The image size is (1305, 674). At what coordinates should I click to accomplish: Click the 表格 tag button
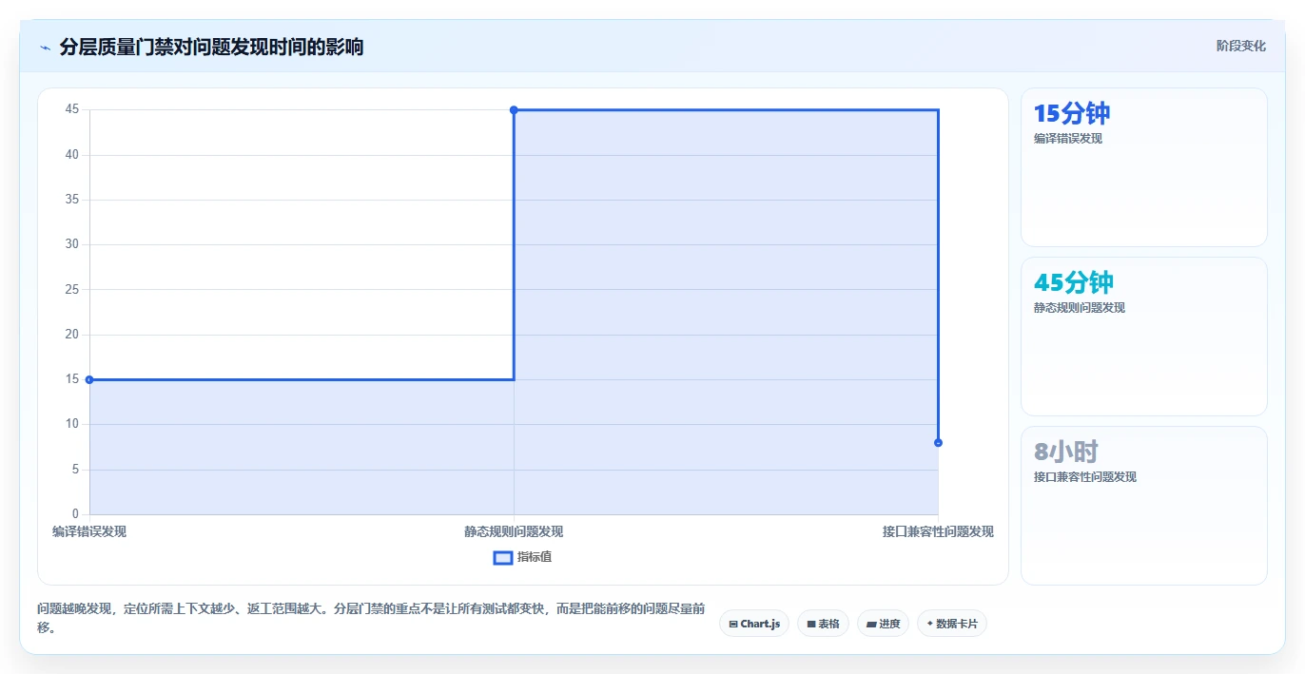click(823, 624)
